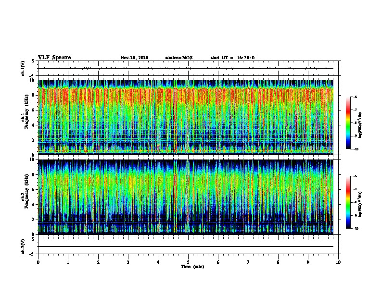The width and height of the screenshot is (381, 294).
Task: Click the 'VLF Spectra' title text
Action: [x=54, y=58]
